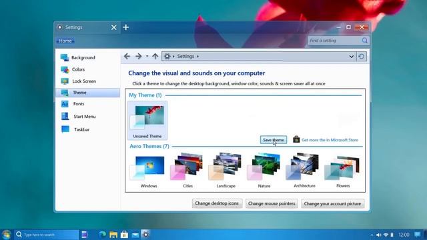Apply the Cities aero theme
Viewport: 427px width, 240px height.
pos(187,171)
